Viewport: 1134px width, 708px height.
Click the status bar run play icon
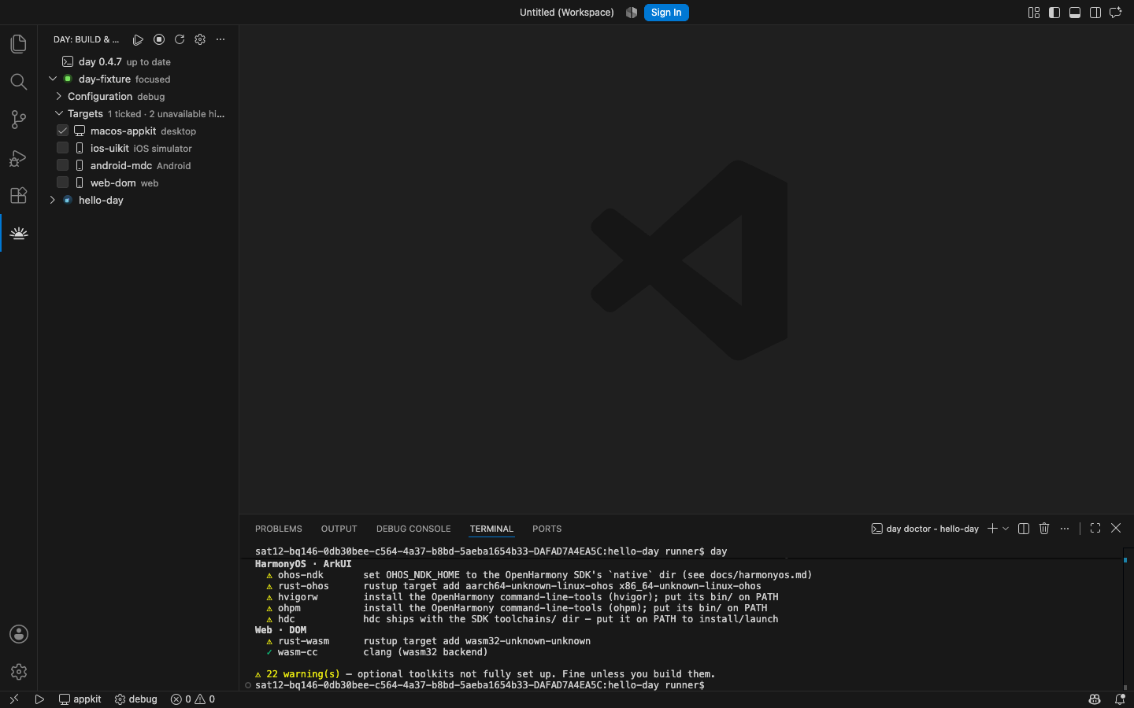39,699
